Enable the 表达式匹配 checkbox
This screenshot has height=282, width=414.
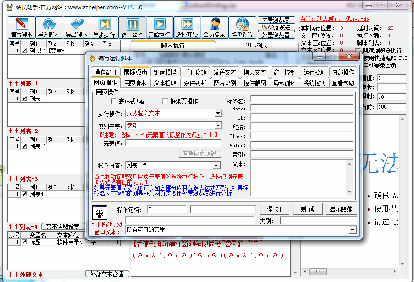click(114, 101)
